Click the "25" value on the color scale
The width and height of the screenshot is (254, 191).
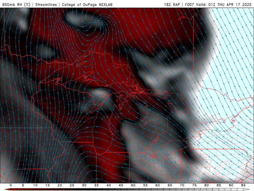click(x=72, y=185)
